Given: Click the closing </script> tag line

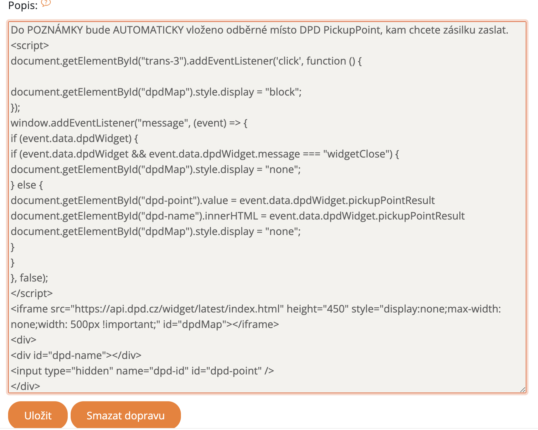Looking at the screenshot, I should [32, 293].
